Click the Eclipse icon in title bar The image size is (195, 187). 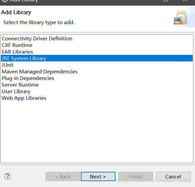point(5,1)
